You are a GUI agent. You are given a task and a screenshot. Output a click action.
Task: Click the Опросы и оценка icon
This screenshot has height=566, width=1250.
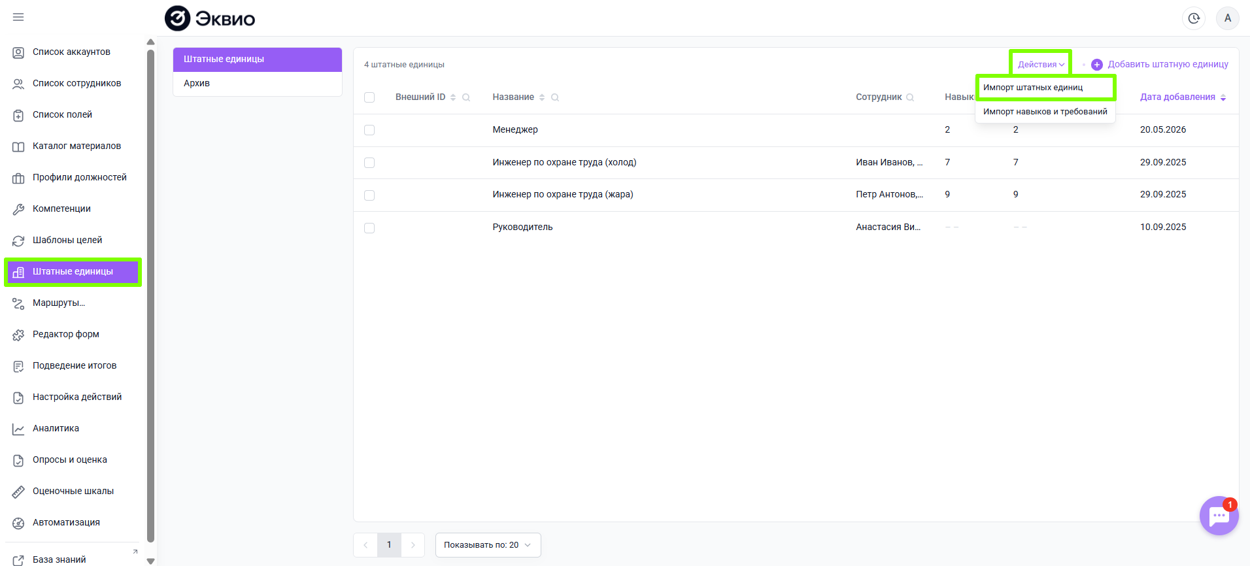pos(18,460)
